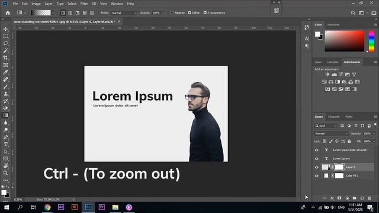Hide the 'Lorem Ipsum' text layer
The image size is (379, 213).
click(x=317, y=159)
